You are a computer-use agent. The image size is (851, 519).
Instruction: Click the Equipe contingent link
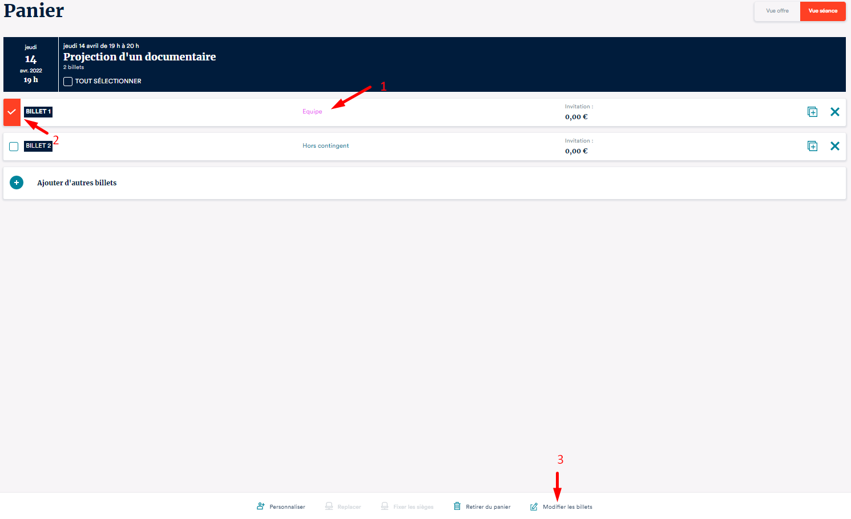[312, 112]
